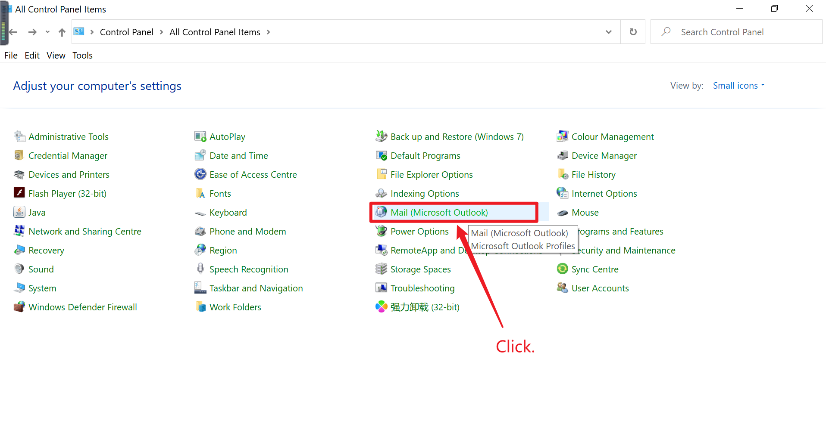Expand the address bar history dropdown

coord(609,32)
